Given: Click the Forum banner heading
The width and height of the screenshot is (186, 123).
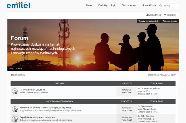Looking at the screenshot, I should click(x=20, y=38).
